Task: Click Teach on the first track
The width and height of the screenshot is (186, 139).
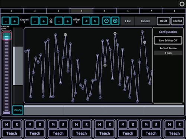Action: pyautogui.click(x=12, y=133)
